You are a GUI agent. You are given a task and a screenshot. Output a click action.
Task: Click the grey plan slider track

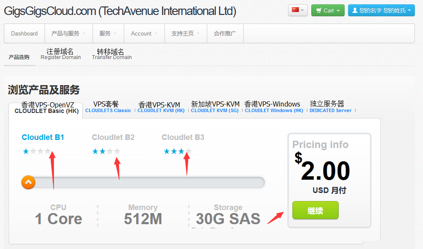point(143,182)
